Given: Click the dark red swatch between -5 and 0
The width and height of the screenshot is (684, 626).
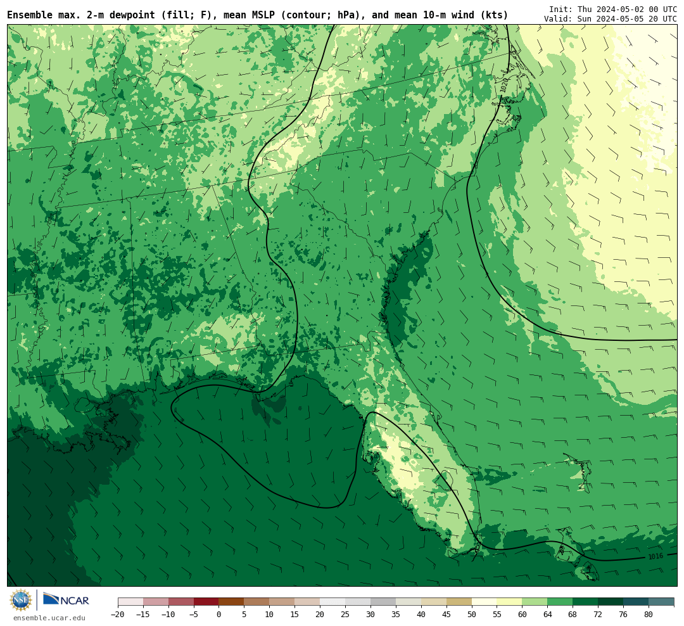Looking at the screenshot, I should 206,602.
